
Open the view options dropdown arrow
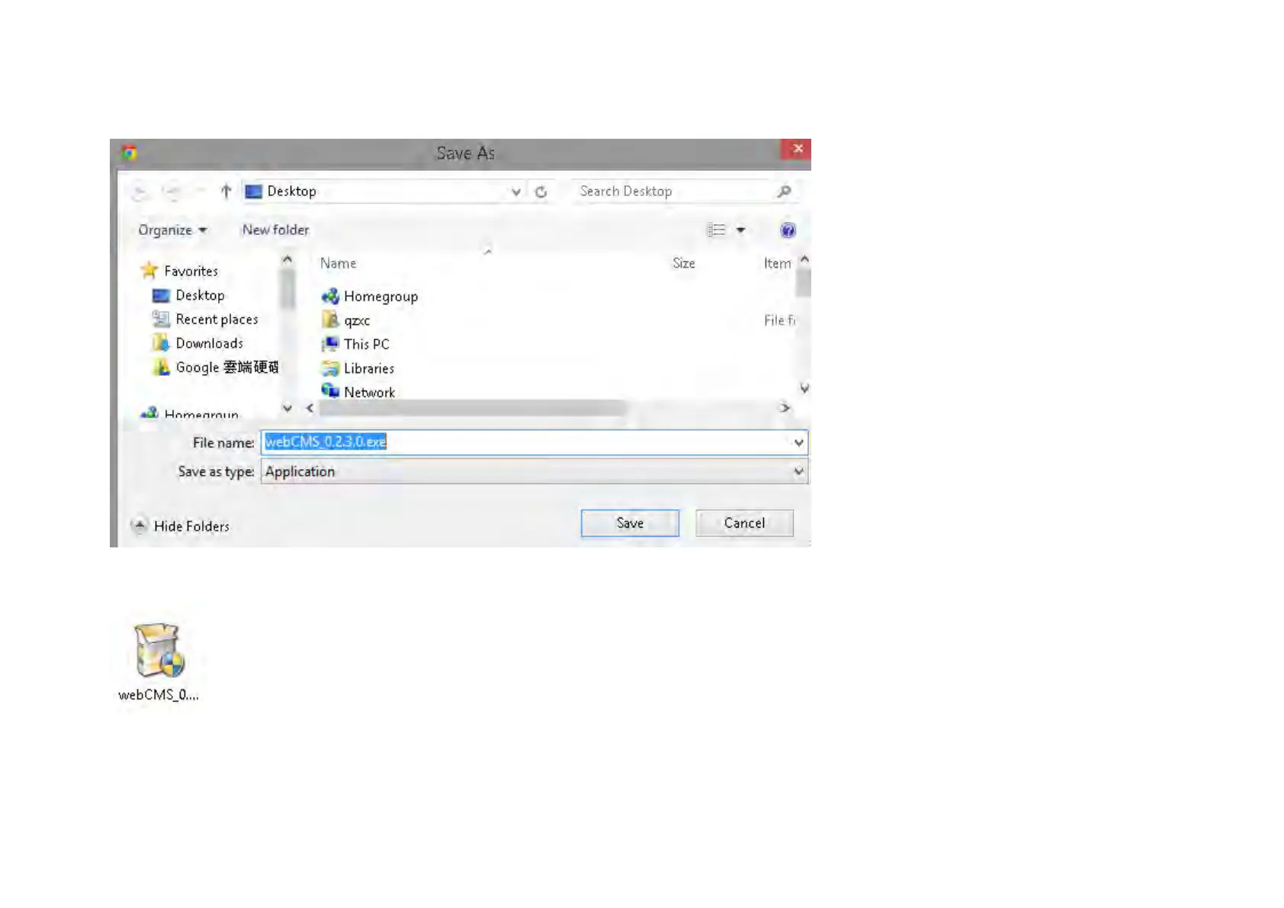click(740, 230)
